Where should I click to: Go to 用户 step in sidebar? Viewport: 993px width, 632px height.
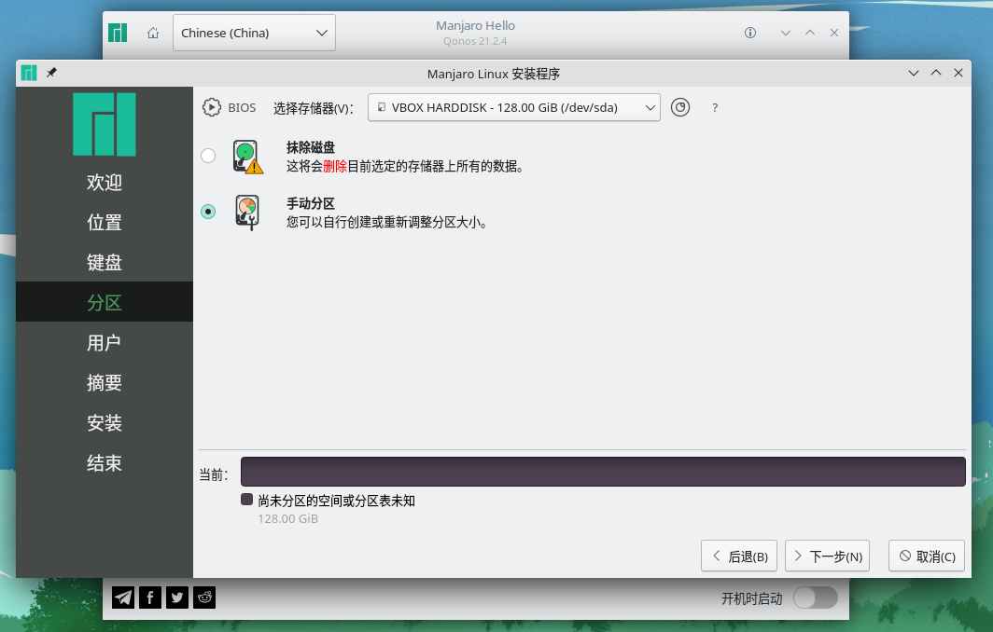tap(105, 342)
